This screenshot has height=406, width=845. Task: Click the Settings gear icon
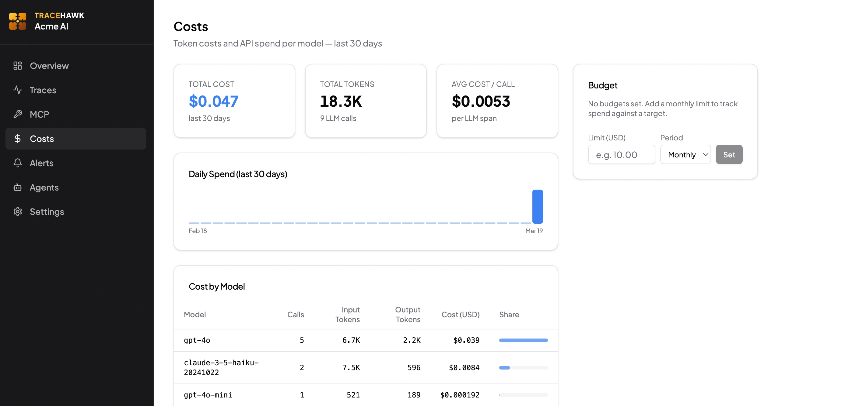coord(18,212)
